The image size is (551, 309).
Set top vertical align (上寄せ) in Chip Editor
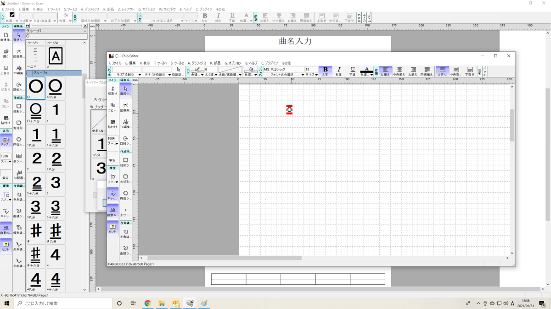pos(442,71)
